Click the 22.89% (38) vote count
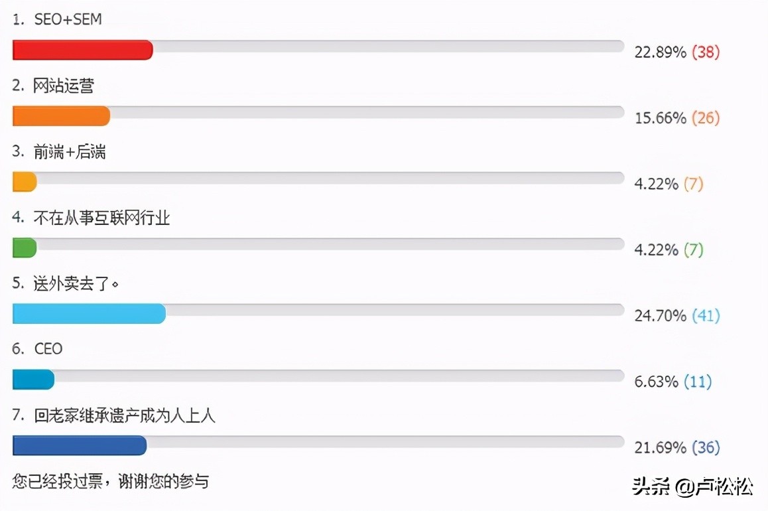Screen dimensions: 768x511 (x=677, y=52)
